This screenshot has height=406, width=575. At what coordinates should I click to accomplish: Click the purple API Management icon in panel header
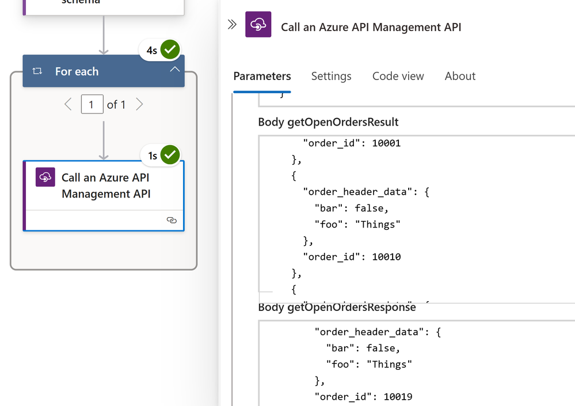258,25
